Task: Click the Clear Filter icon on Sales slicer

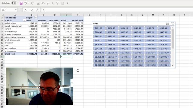Action: [x=172, y=24]
